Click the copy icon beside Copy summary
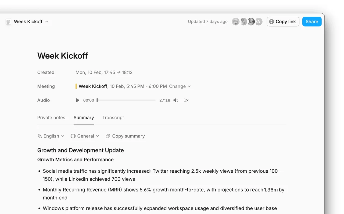 click(108, 136)
